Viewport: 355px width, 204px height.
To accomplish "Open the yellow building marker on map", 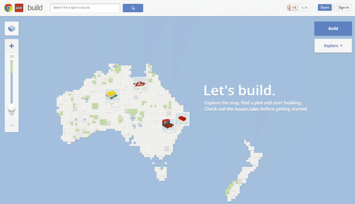I will pyautogui.click(x=111, y=95).
